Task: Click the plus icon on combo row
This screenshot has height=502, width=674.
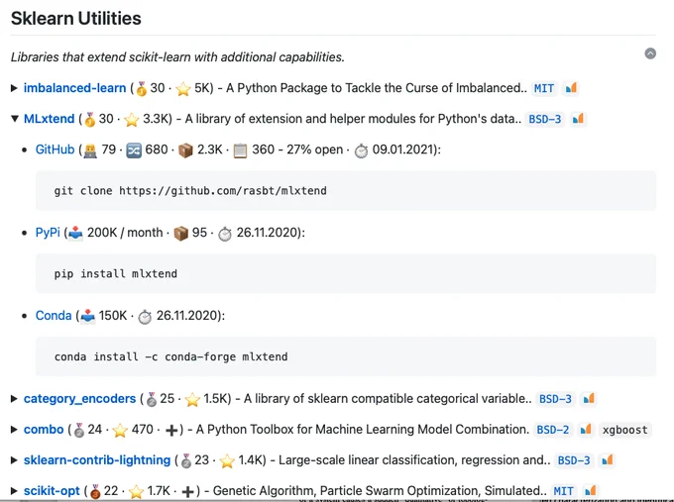Action: (171, 431)
